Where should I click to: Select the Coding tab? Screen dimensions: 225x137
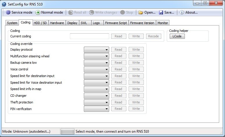(26, 22)
